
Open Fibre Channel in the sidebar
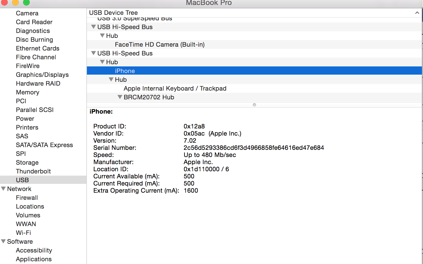coord(36,57)
